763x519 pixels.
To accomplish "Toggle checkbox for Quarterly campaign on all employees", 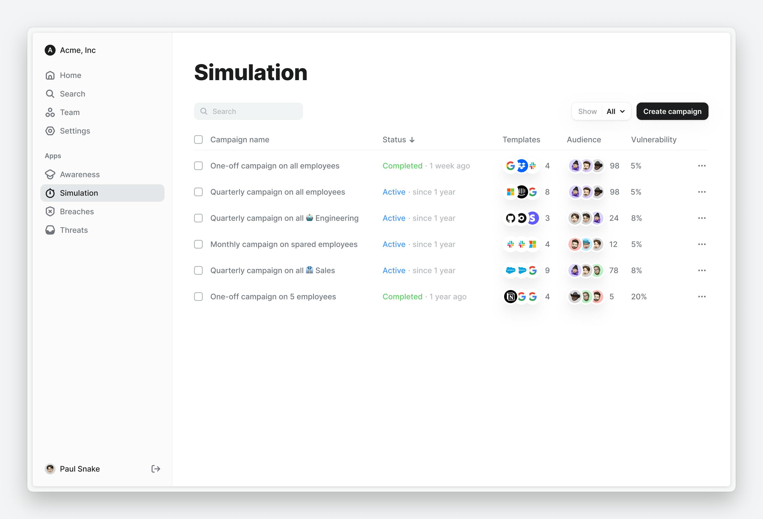I will point(198,192).
